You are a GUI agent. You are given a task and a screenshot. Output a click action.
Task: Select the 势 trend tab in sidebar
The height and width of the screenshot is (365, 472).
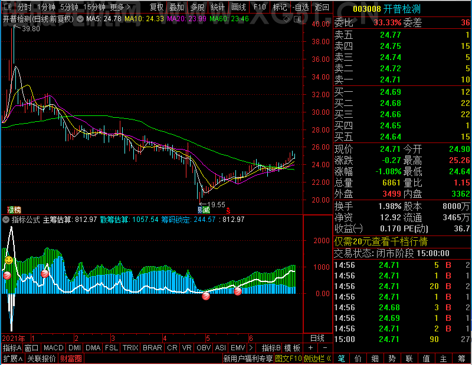coord(392,359)
